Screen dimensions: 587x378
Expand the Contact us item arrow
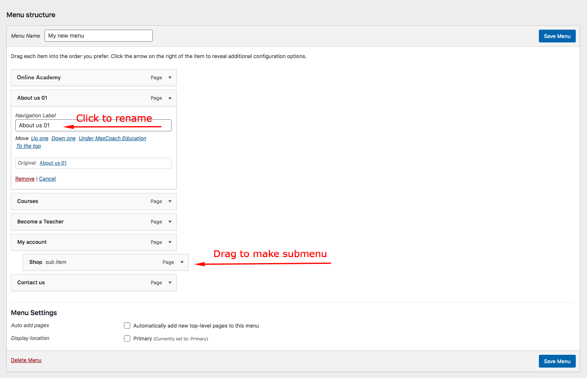click(x=170, y=283)
